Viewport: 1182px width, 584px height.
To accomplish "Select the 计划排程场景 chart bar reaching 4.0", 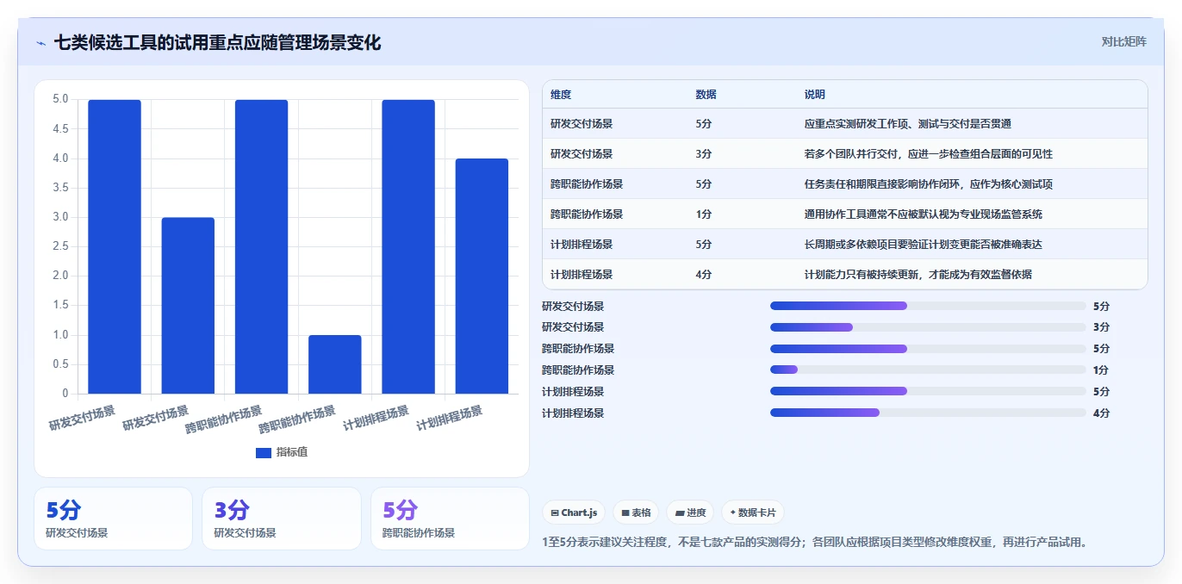I will click(482, 276).
